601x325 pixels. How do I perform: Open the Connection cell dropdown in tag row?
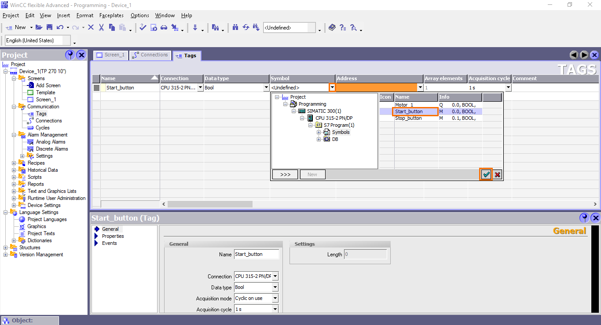click(x=201, y=88)
